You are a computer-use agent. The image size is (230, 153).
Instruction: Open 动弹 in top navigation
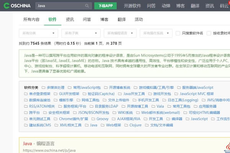pos(166,6)
